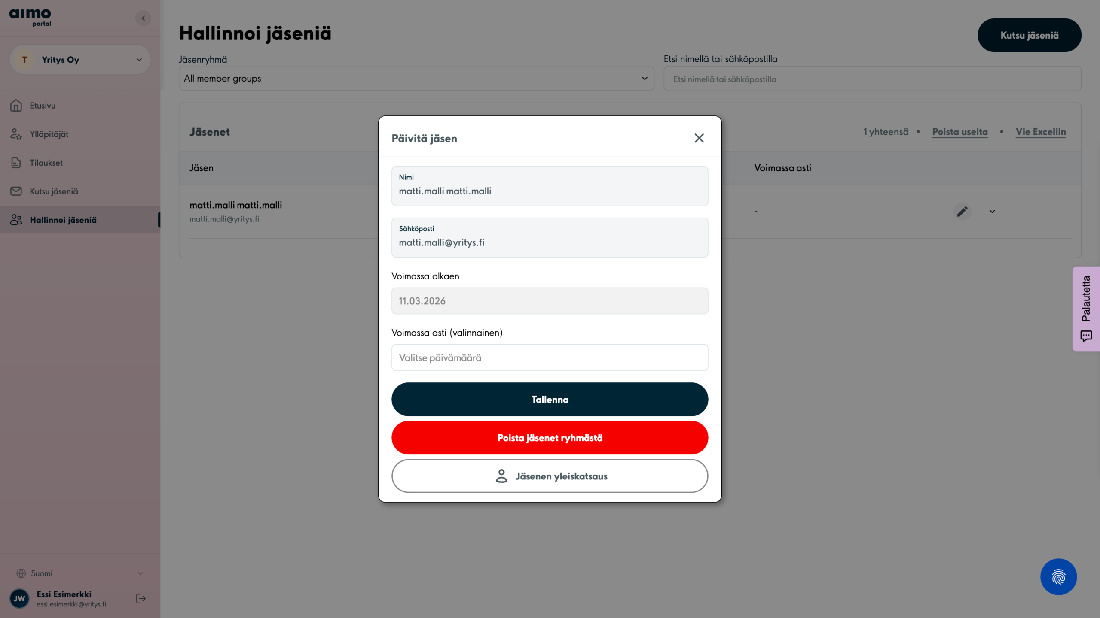The height and width of the screenshot is (618, 1100).
Task: Open the Palautetta feedback tab
Action: tap(1086, 309)
